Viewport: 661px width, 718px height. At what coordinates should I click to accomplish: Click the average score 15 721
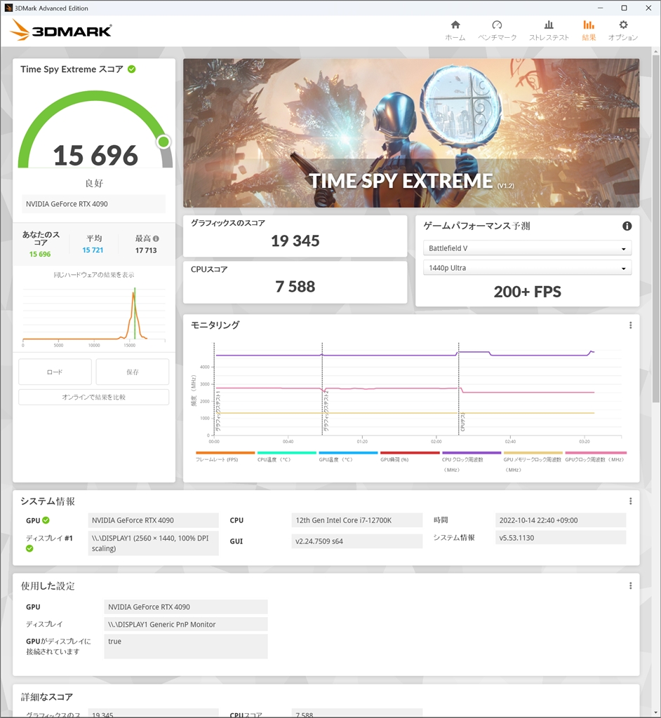tap(93, 250)
